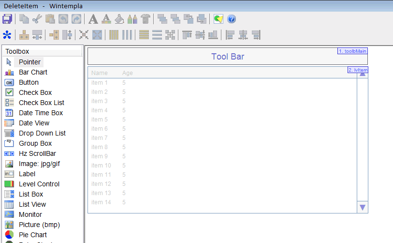Screen dimensions: 393x243
Task: Open the Font tool (large A icon)
Action: (93, 19)
